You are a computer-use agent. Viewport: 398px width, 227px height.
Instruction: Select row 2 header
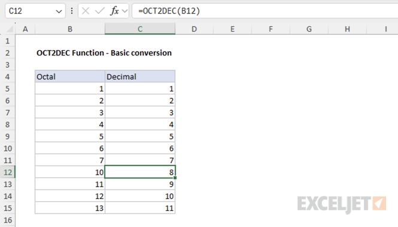pos(8,53)
